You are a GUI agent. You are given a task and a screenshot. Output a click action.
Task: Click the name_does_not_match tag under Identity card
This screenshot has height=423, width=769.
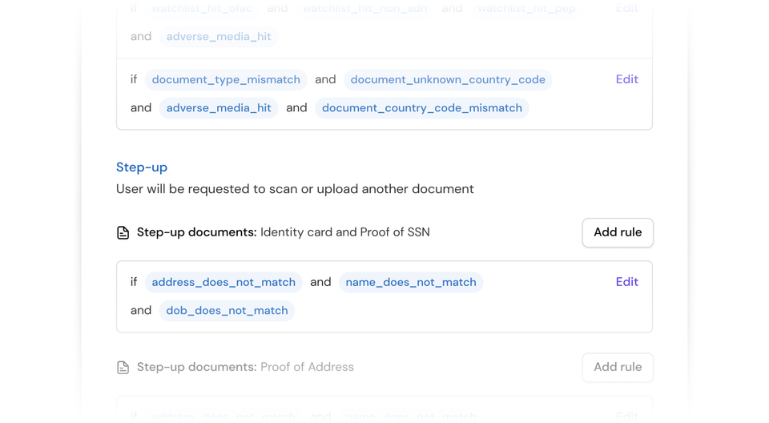410,282
